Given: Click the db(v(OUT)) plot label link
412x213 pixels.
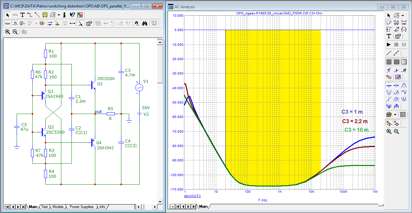Looking at the screenshot, I should (x=192, y=196).
